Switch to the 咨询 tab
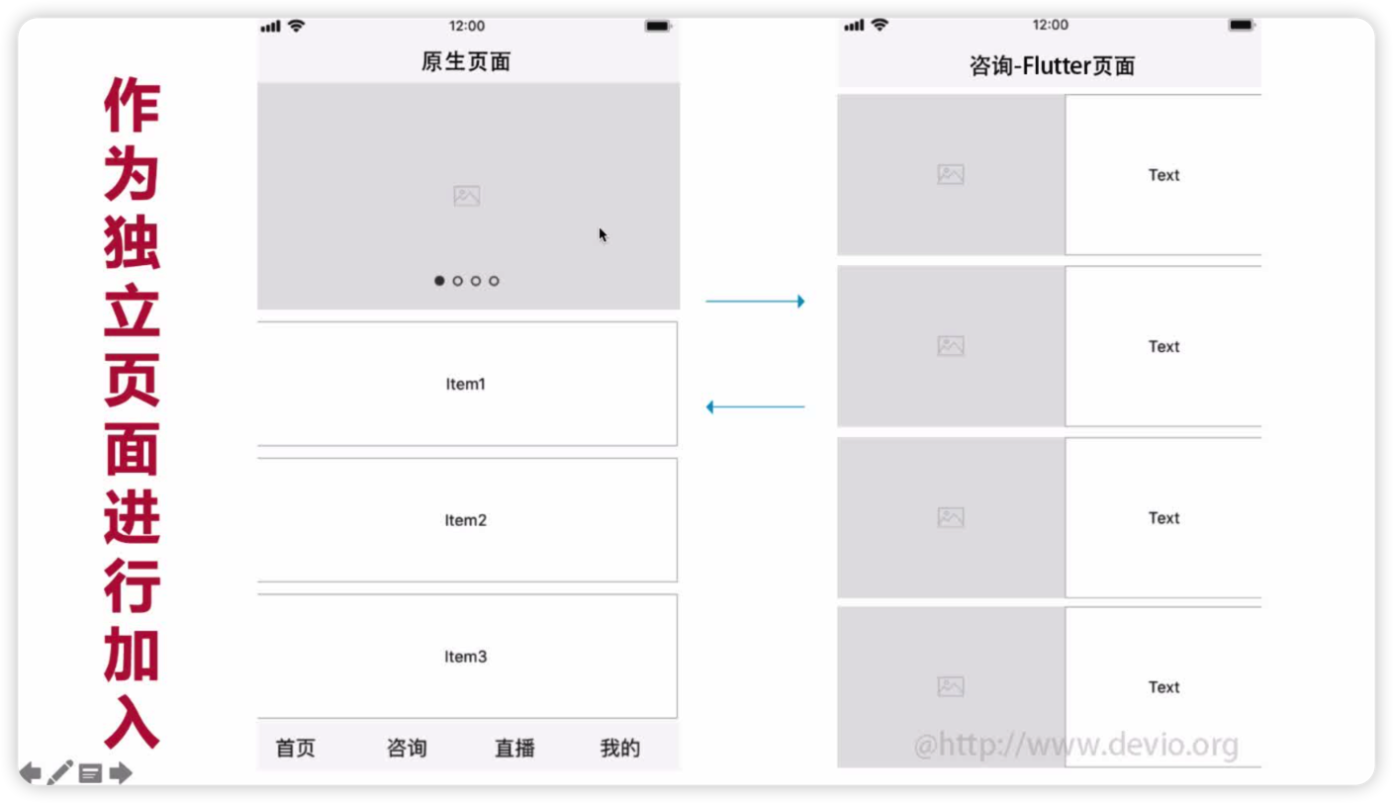 409,749
